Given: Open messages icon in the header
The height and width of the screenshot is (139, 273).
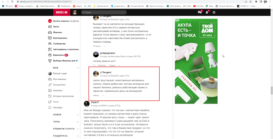Looking at the screenshot, I should click(x=200, y=12).
